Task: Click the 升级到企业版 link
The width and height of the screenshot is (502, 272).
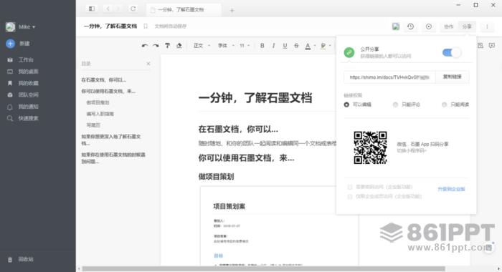Action: 451,189
